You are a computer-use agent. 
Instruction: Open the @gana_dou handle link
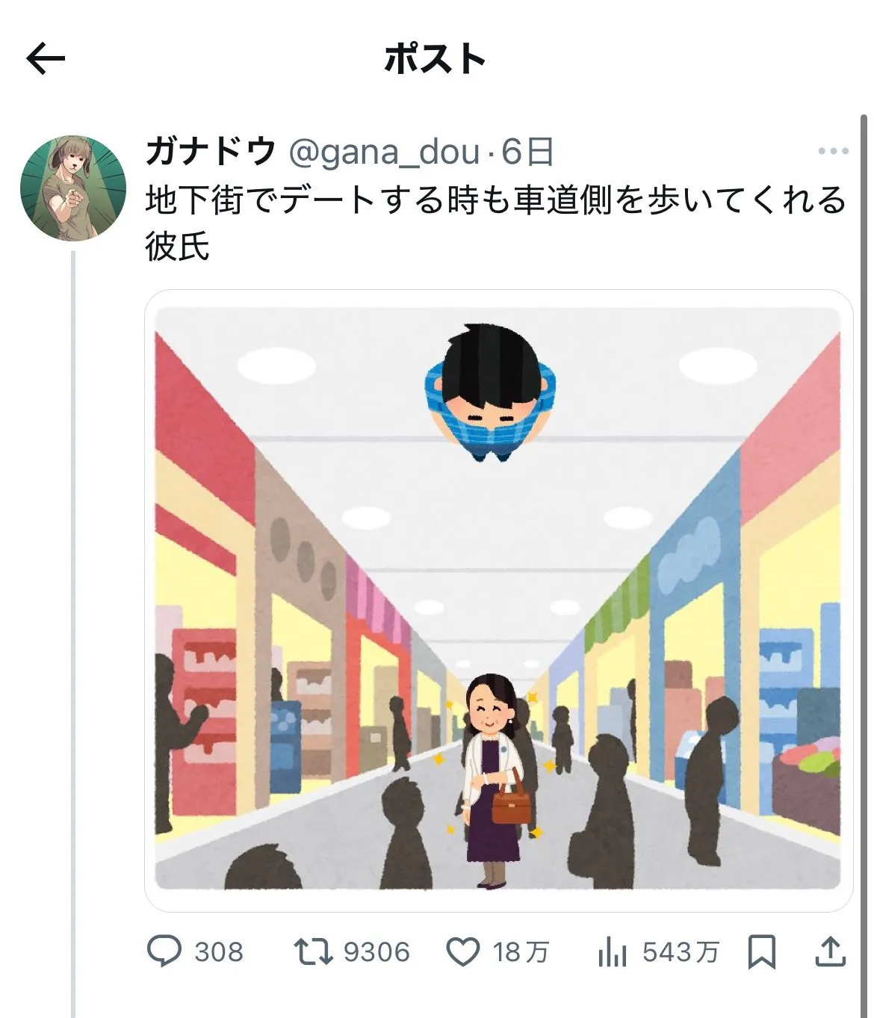point(384,152)
